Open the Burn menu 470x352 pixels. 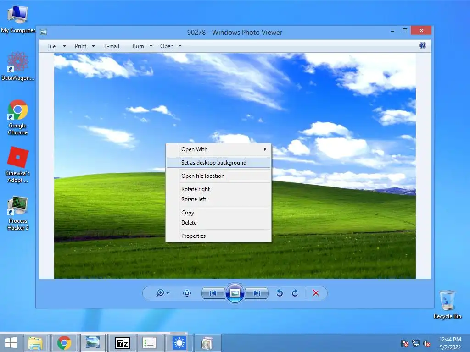[138, 46]
